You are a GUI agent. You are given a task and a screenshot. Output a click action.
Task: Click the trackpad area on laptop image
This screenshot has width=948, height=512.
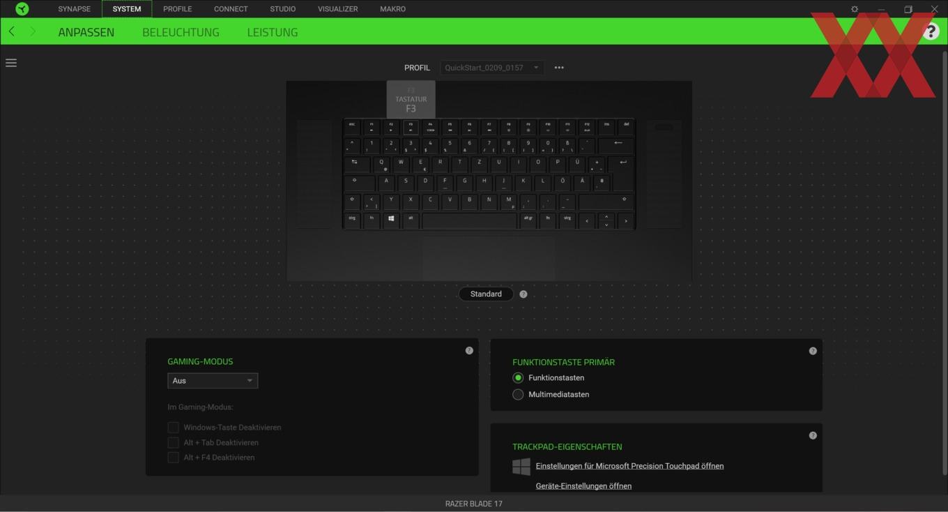pyautogui.click(x=489, y=257)
